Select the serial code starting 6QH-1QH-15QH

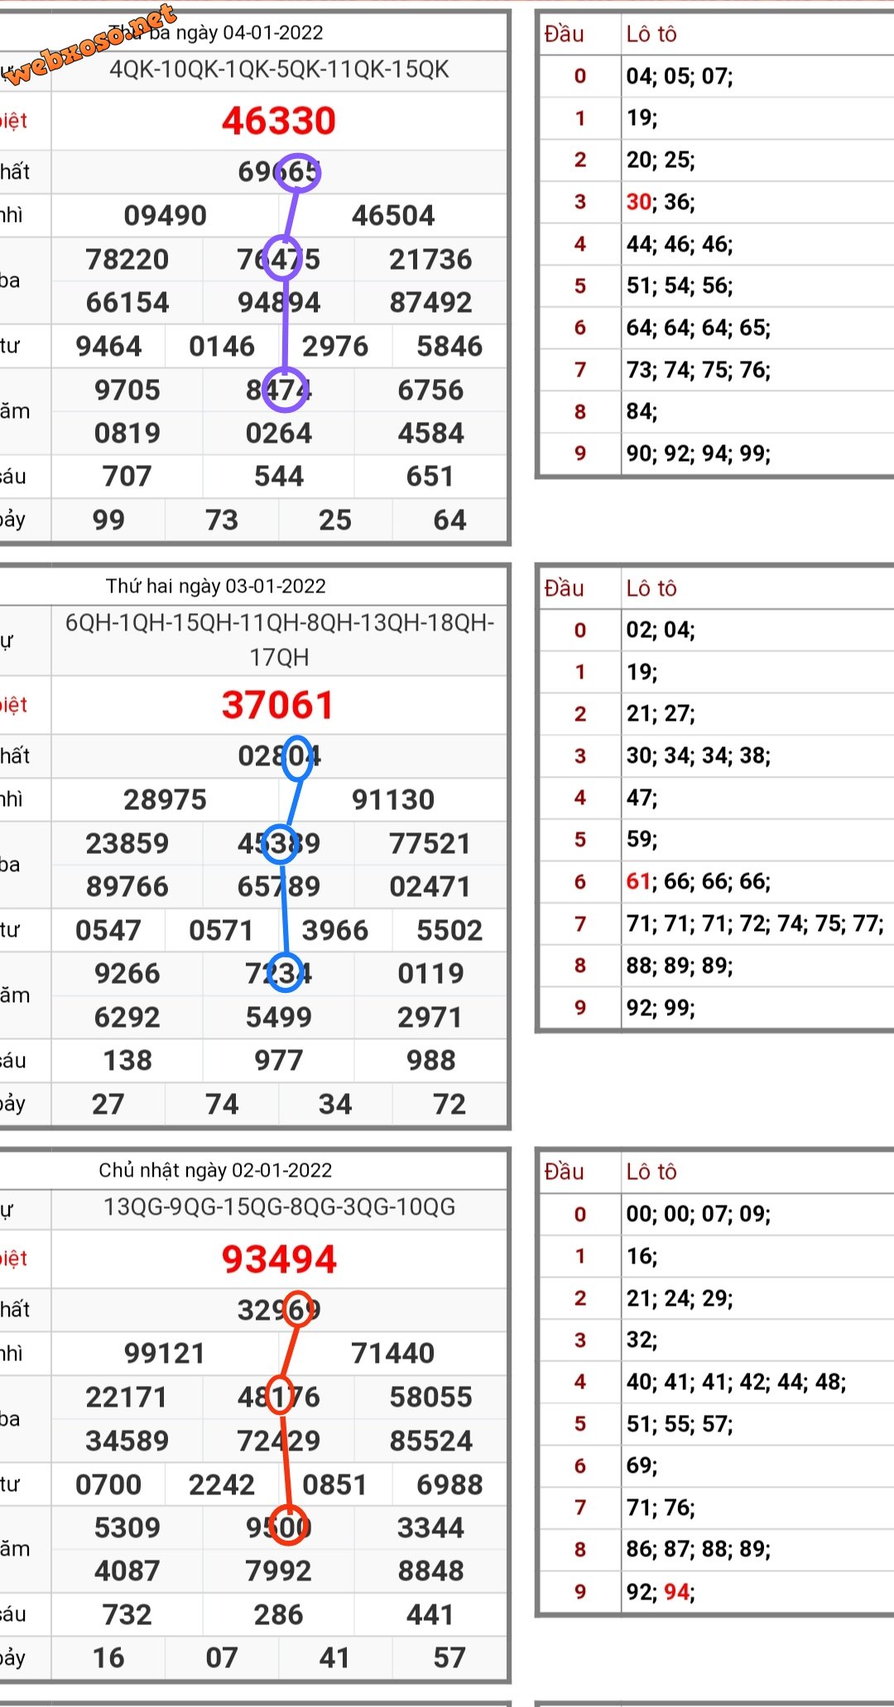coord(279,640)
